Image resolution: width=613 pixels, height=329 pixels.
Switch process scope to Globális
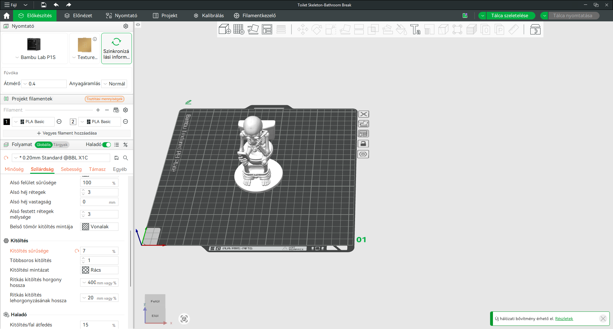(44, 145)
